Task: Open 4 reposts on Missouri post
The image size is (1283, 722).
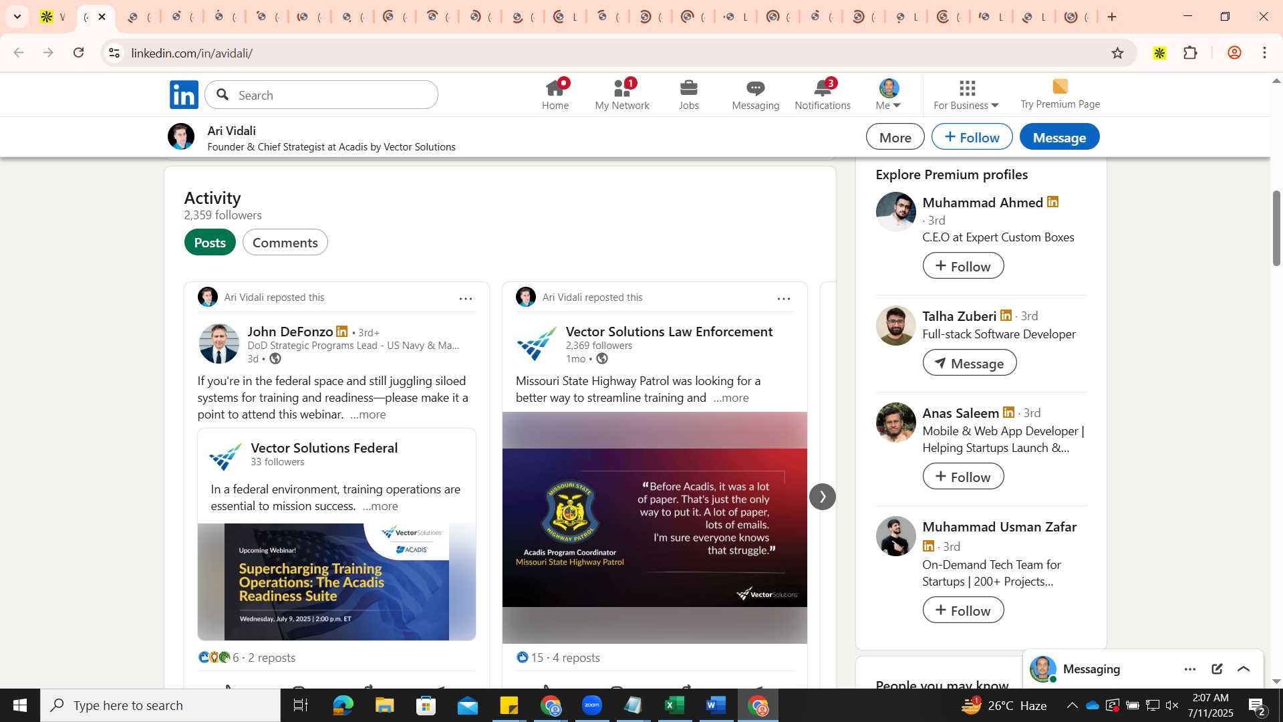Action: tap(576, 658)
